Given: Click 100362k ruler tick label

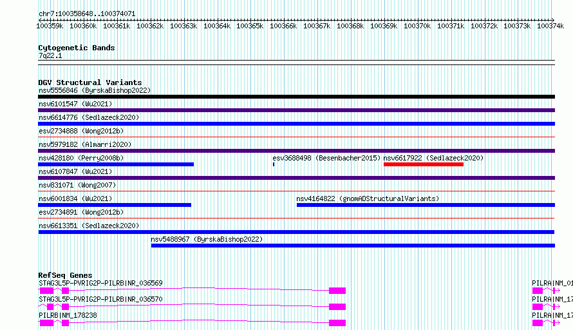Looking at the screenshot, I should click(150, 26).
